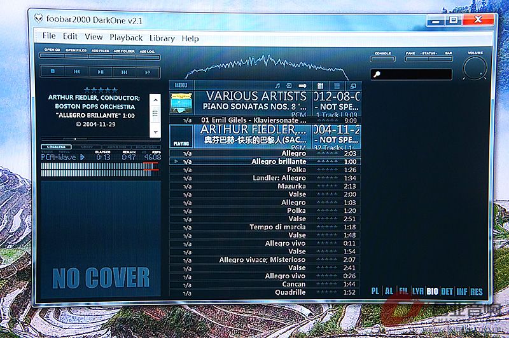Image resolution: width=509 pixels, height=338 pixels.
Task: Skip to next track
Action: coord(124,72)
